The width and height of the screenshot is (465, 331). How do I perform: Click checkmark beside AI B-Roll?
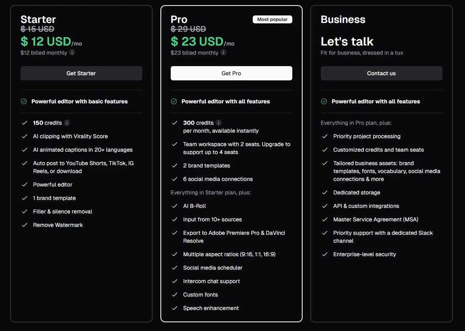174,206
